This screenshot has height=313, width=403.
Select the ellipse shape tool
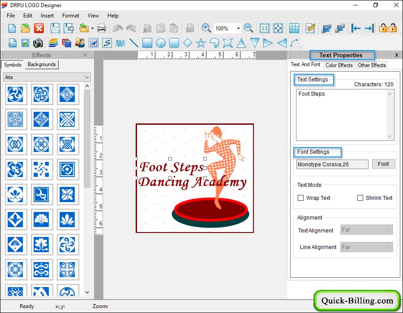click(161, 43)
